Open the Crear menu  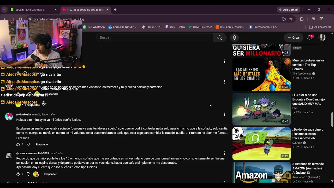pos(294,38)
